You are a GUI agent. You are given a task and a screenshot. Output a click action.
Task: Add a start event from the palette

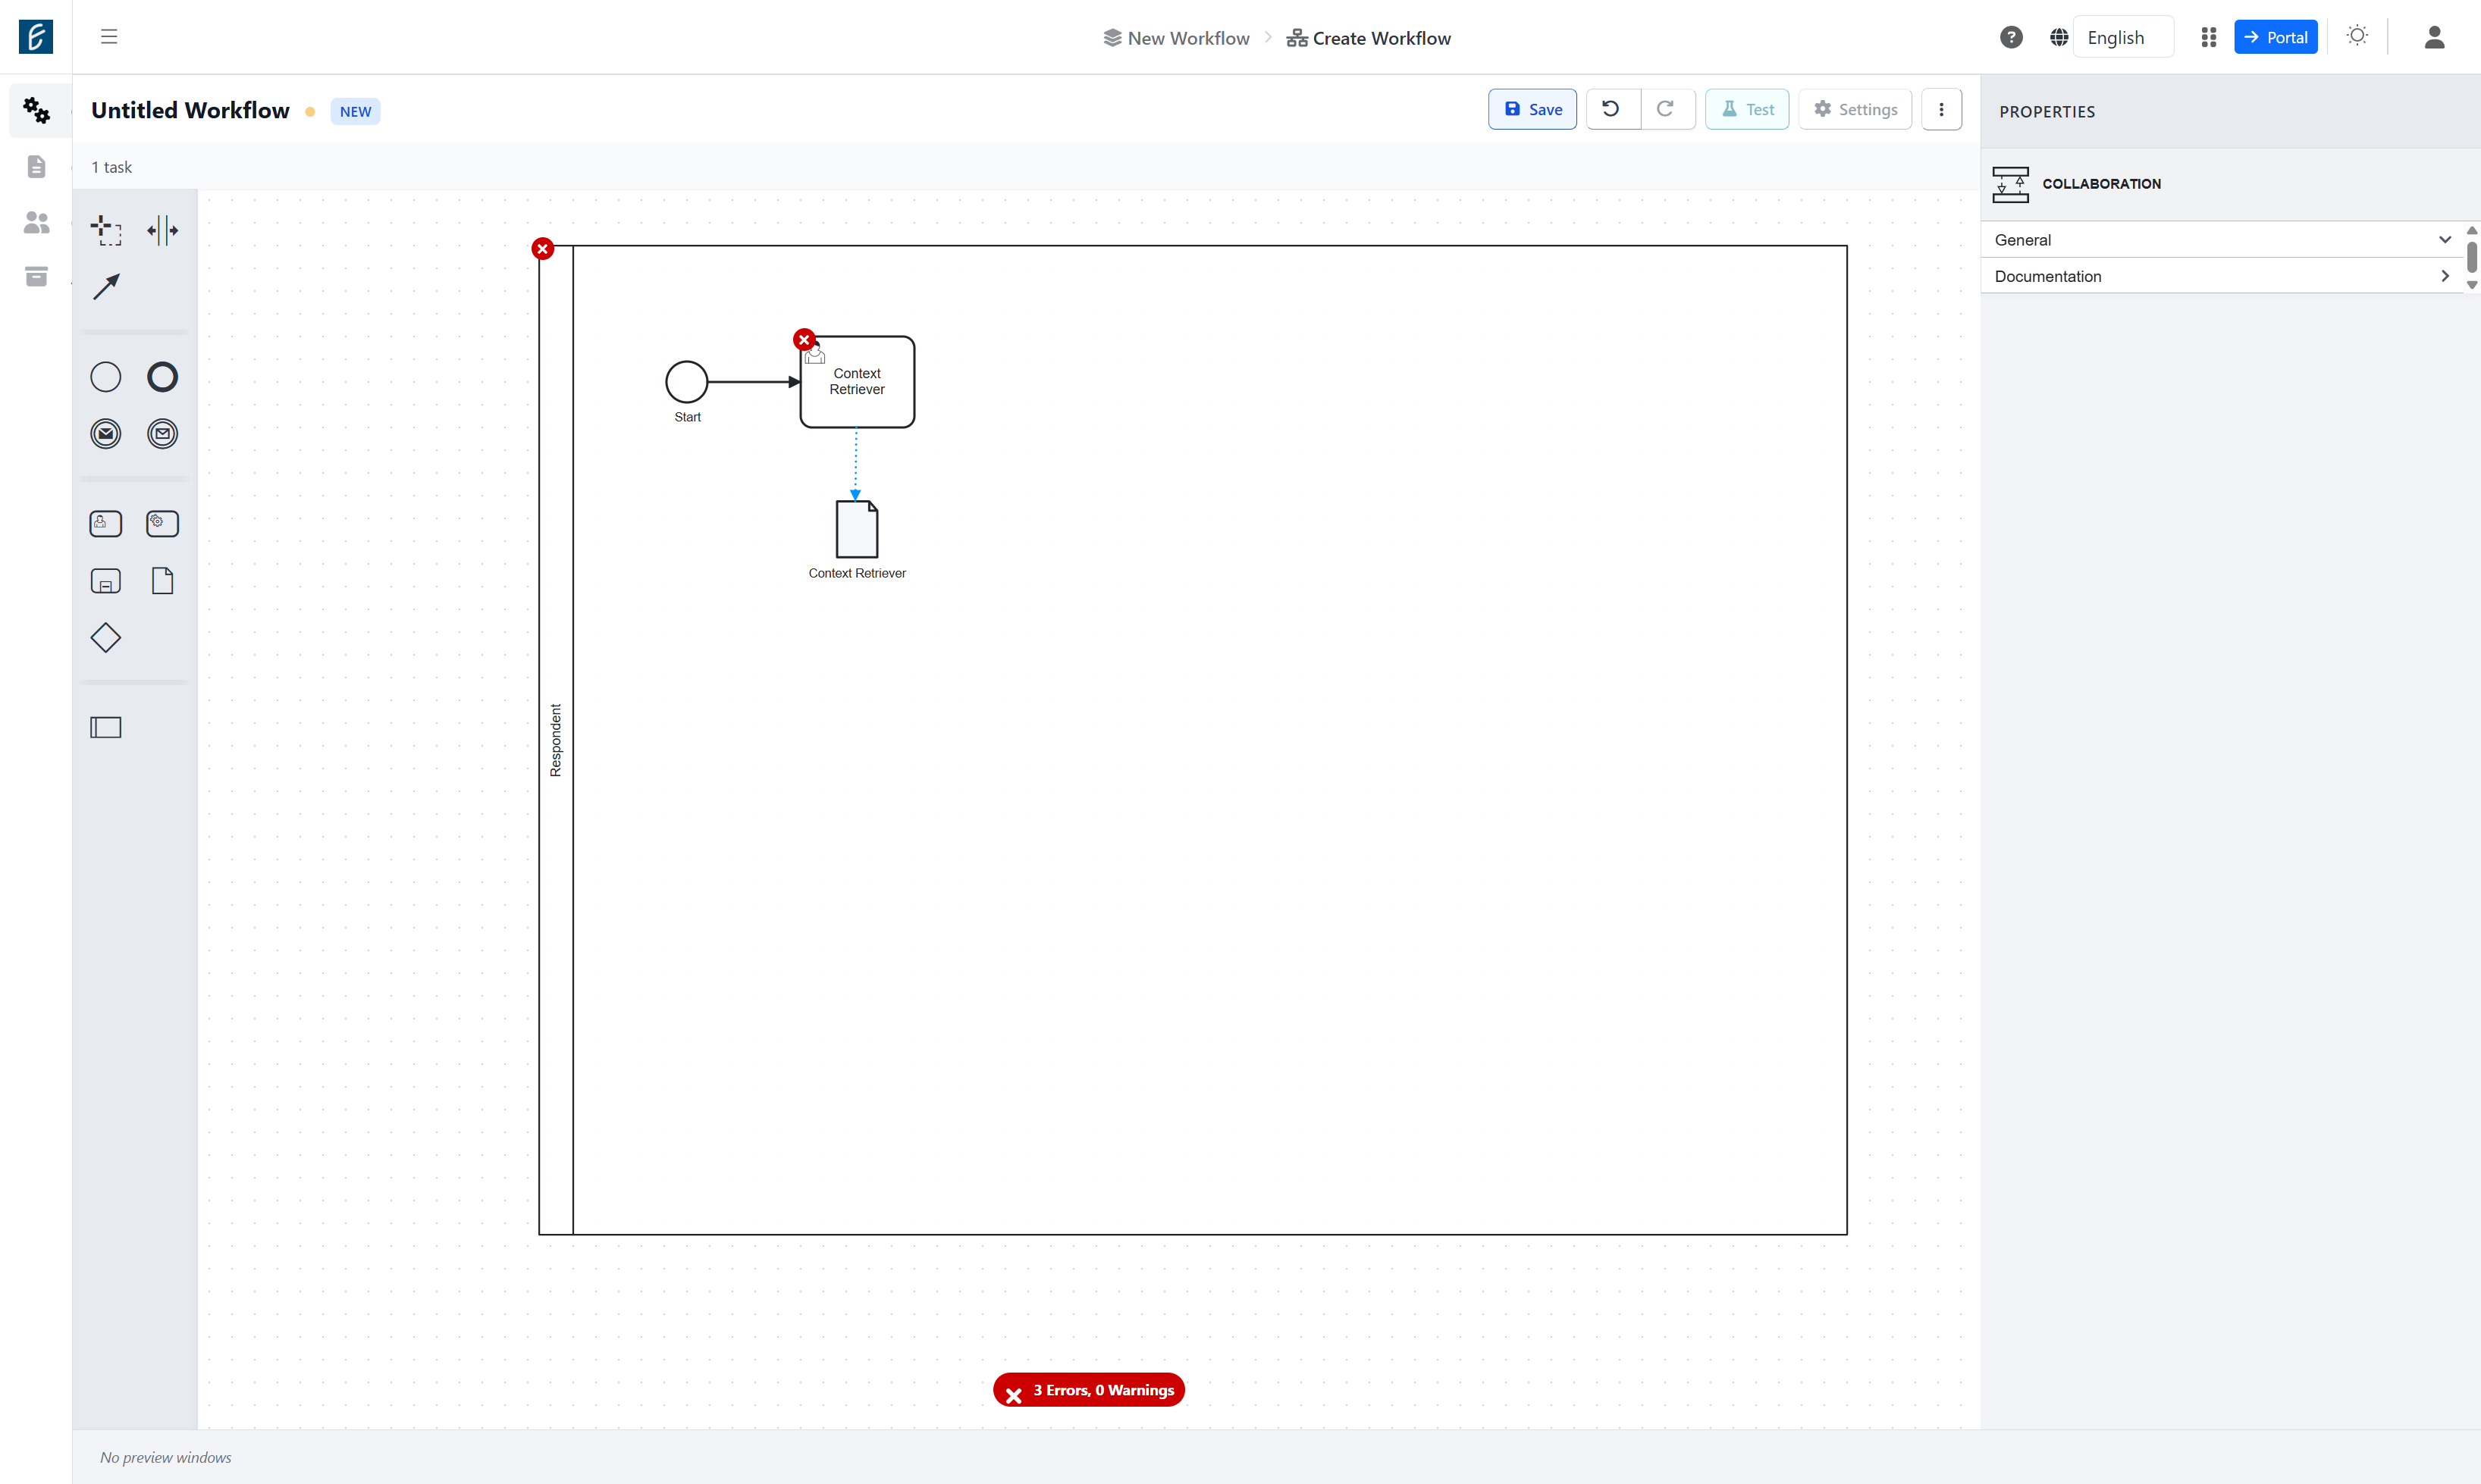106,377
